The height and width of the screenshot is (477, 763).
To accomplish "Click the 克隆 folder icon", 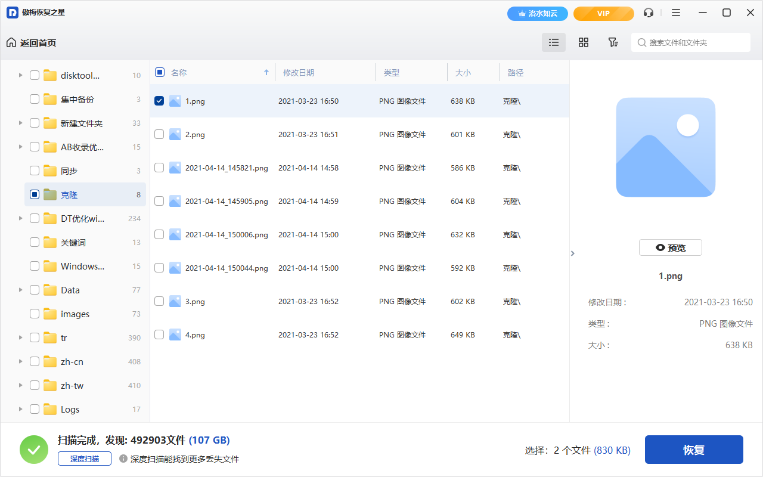I will (x=50, y=194).
